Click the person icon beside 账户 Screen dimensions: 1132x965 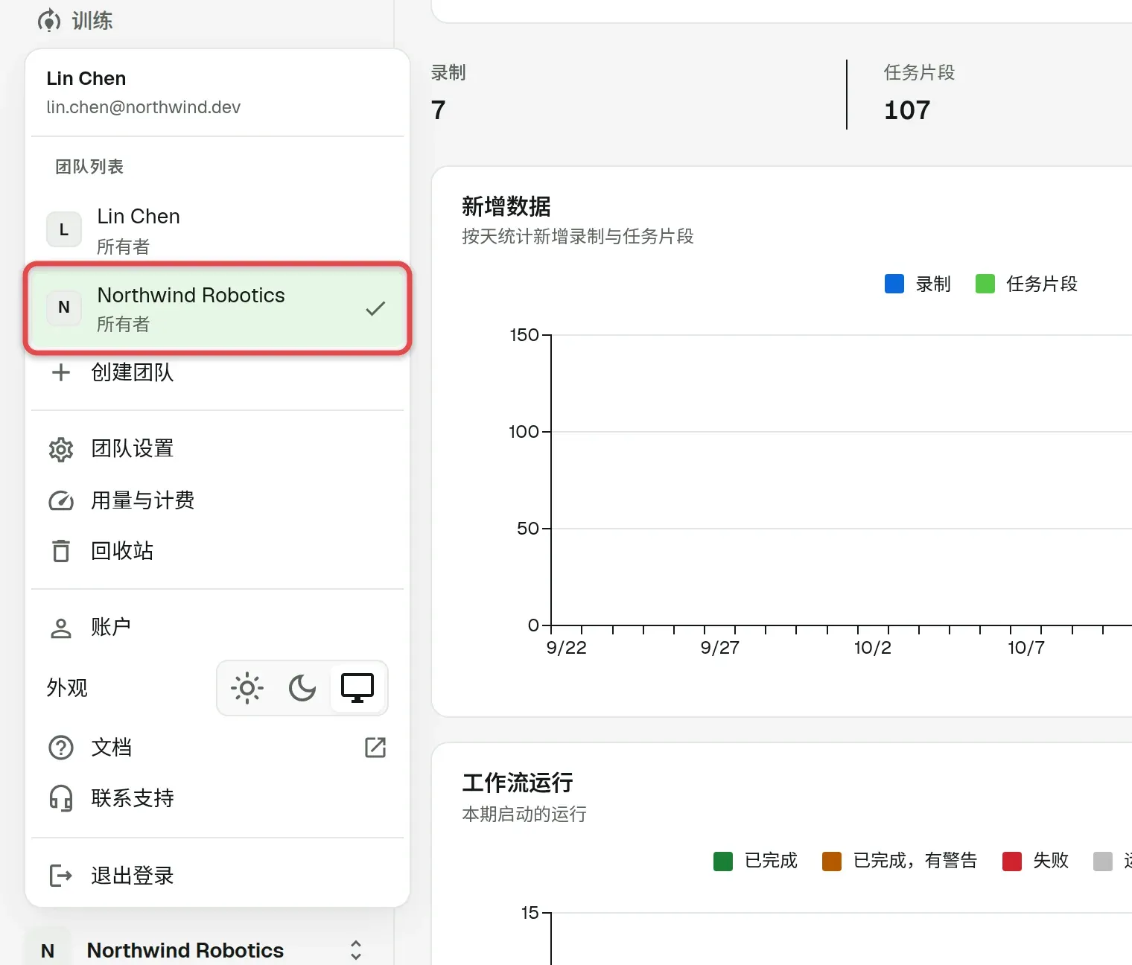(61, 628)
